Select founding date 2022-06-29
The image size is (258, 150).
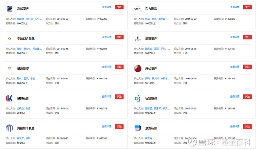point(191,79)
